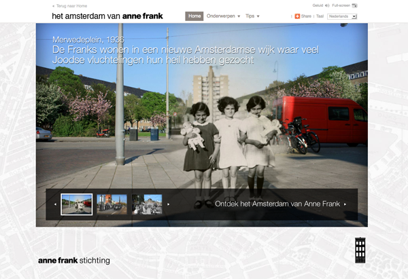Show previous thumbnails with left arrow
408x279 pixels.
pyautogui.click(x=55, y=204)
